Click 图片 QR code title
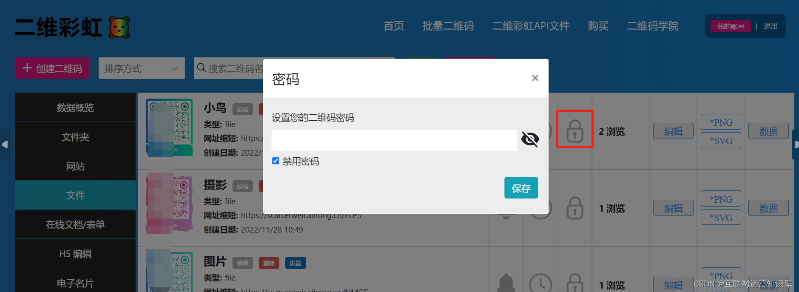The width and height of the screenshot is (799, 292). tap(215, 261)
